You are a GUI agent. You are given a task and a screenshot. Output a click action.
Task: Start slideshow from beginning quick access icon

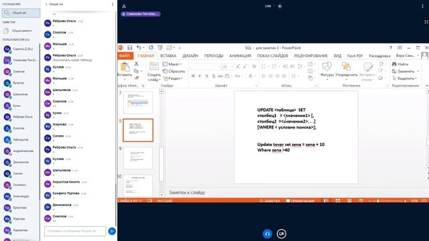pyautogui.click(x=160, y=48)
